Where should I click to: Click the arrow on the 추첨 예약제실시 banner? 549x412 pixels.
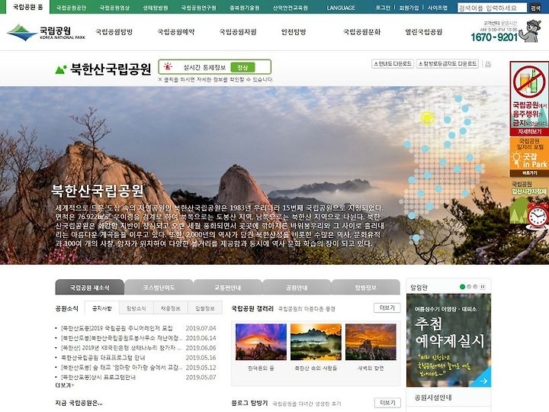(484, 381)
